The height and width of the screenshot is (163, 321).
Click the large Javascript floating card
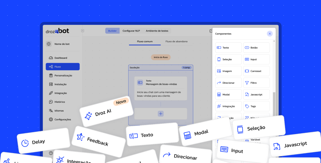(295, 144)
